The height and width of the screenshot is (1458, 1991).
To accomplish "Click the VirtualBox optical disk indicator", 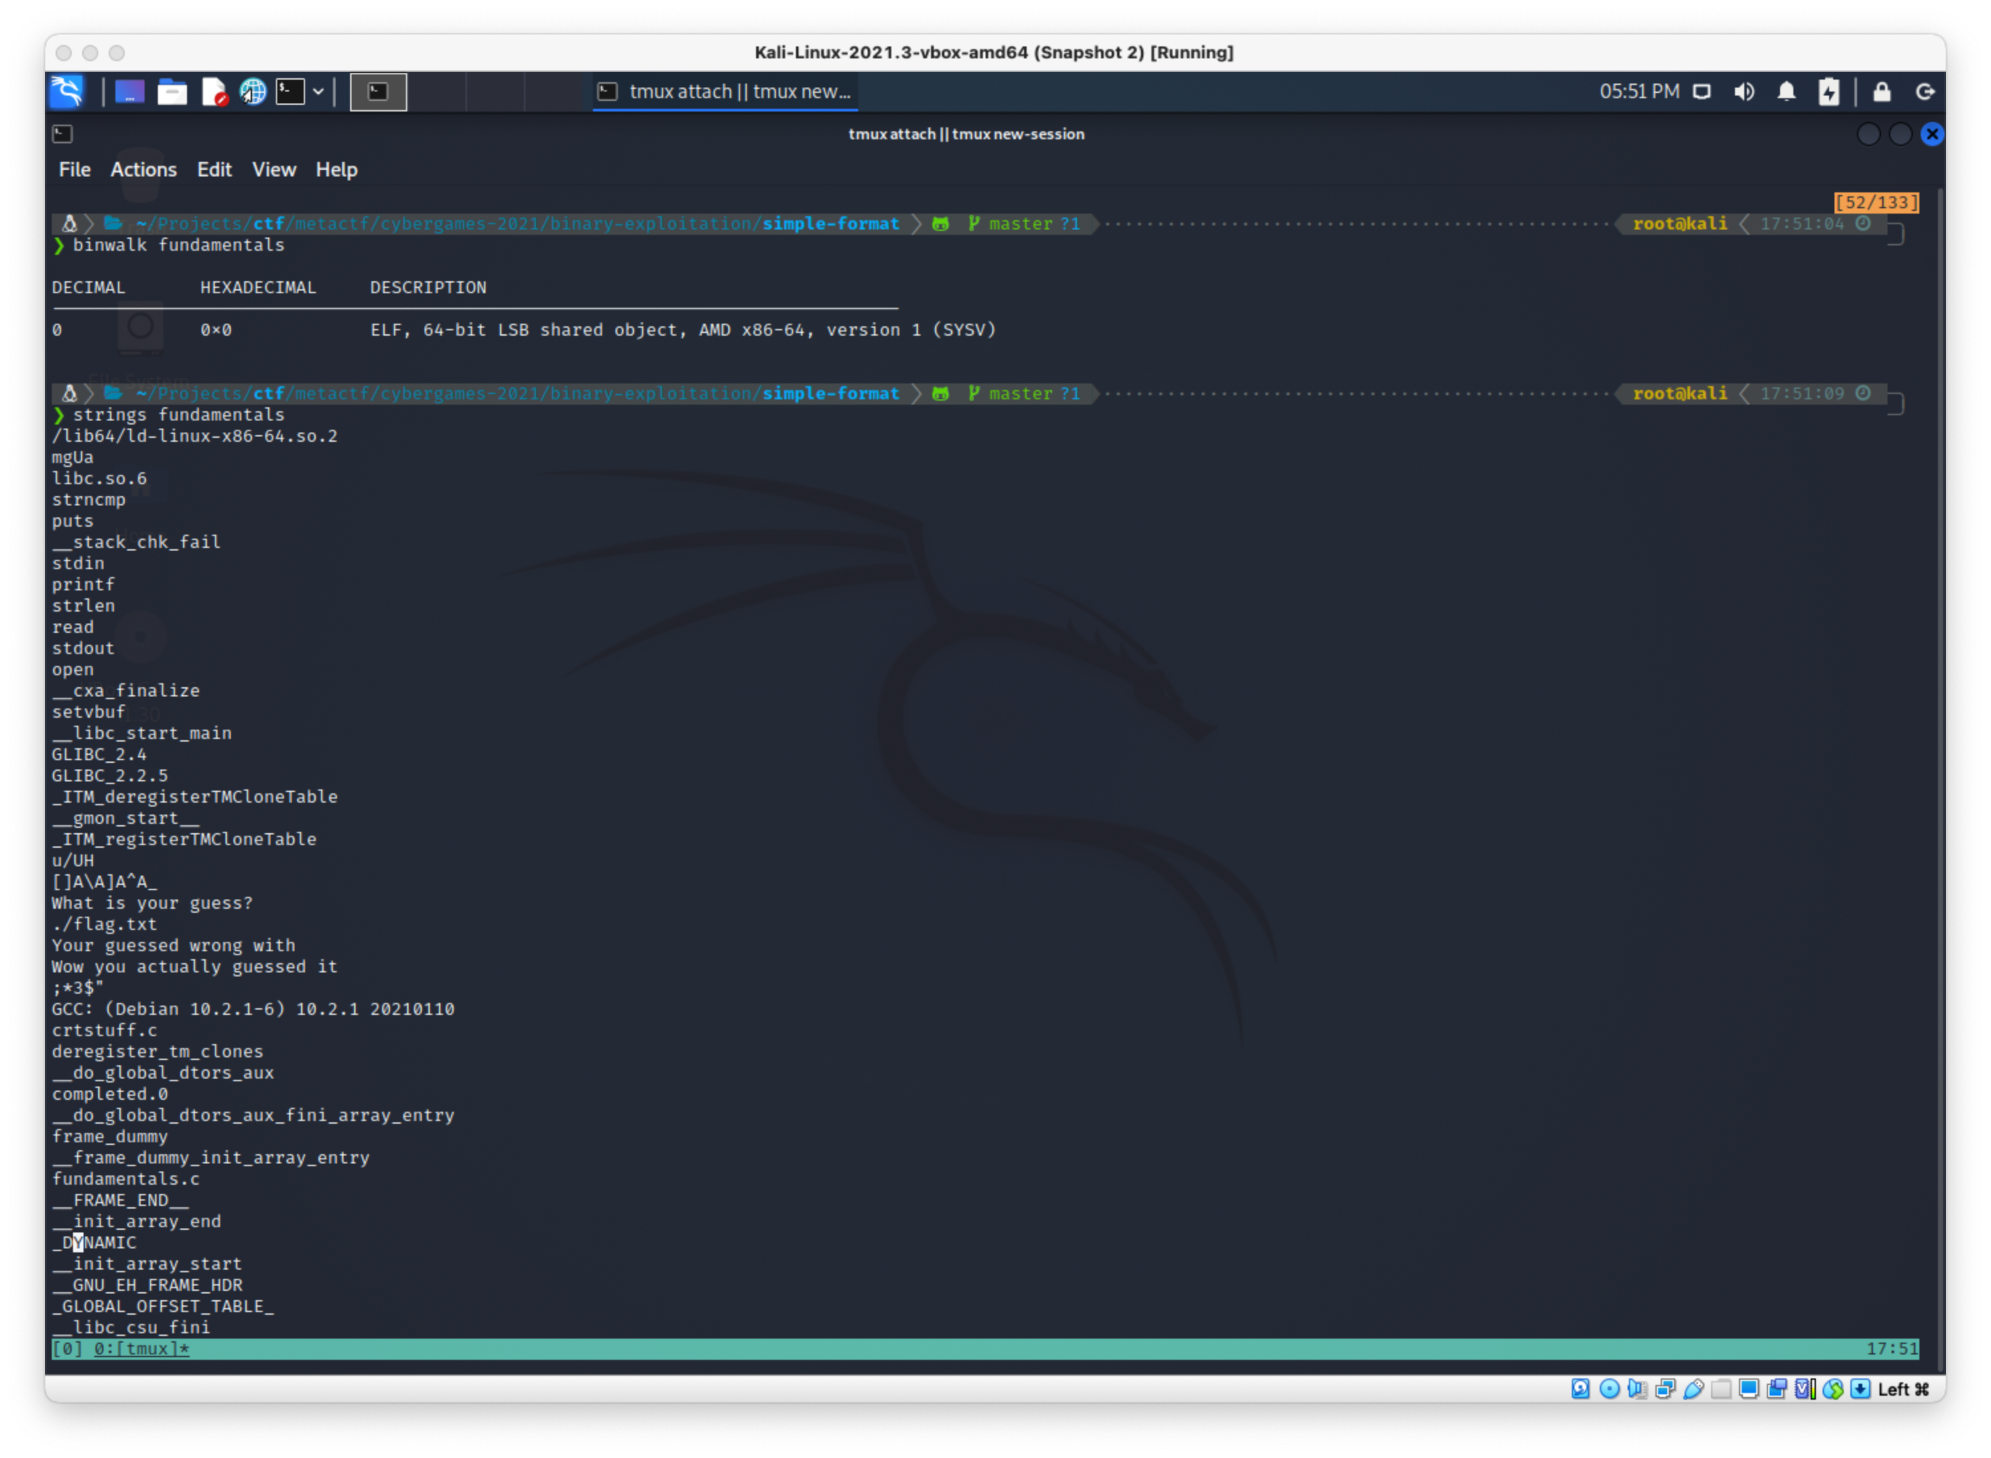I will point(1610,1390).
